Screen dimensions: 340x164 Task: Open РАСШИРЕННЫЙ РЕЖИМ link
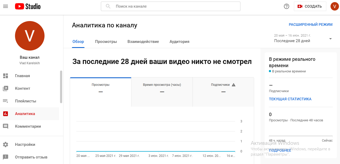[x=311, y=24]
